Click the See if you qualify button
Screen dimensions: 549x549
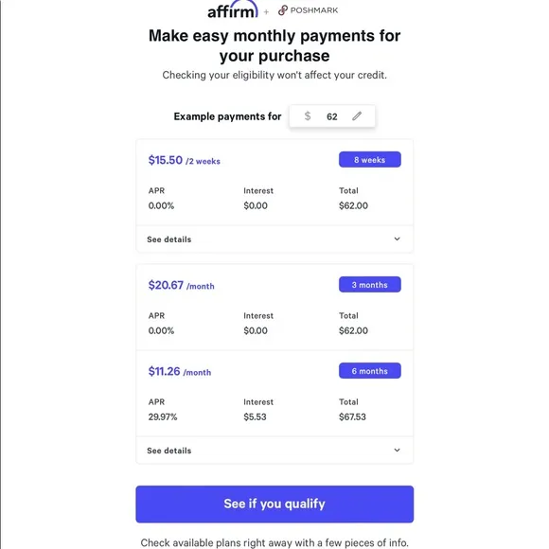tap(274, 504)
